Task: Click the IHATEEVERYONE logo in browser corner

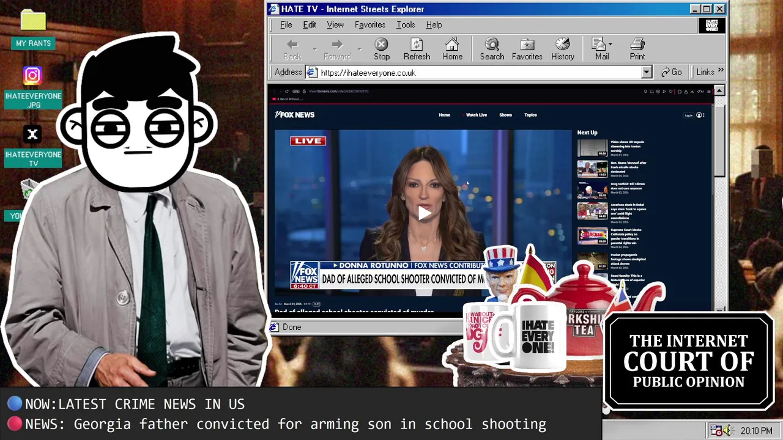Action: coord(712,25)
